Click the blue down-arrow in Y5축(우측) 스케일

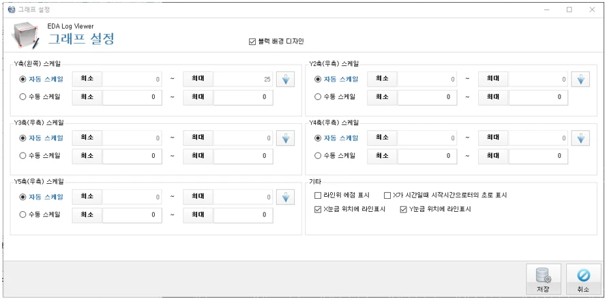pyautogui.click(x=285, y=197)
